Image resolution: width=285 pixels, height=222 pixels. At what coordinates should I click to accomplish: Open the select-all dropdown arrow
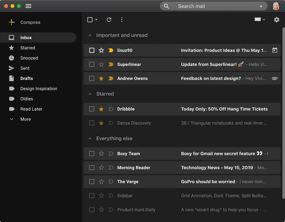pos(96,20)
